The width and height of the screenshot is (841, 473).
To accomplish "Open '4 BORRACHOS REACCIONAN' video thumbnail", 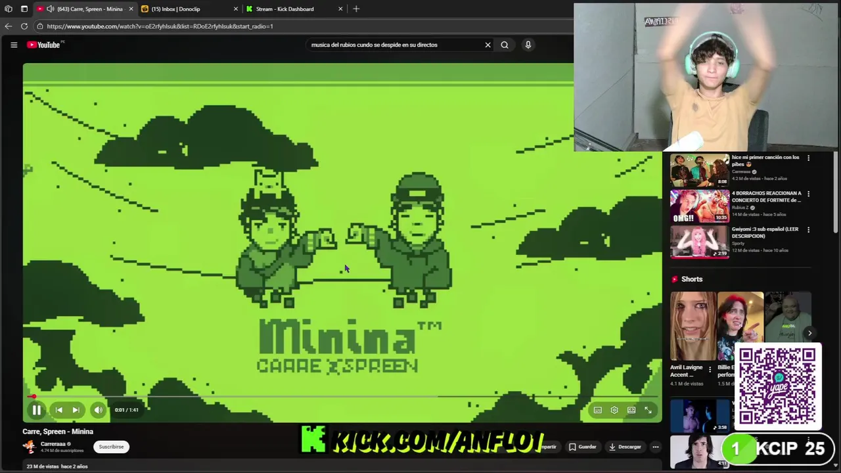I will click(699, 206).
